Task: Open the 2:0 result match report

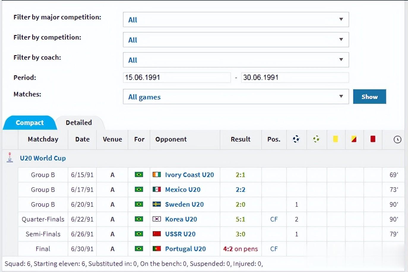Action: tap(241, 204)
